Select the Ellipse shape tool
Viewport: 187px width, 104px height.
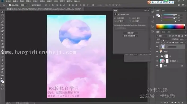tap(2, 66)
